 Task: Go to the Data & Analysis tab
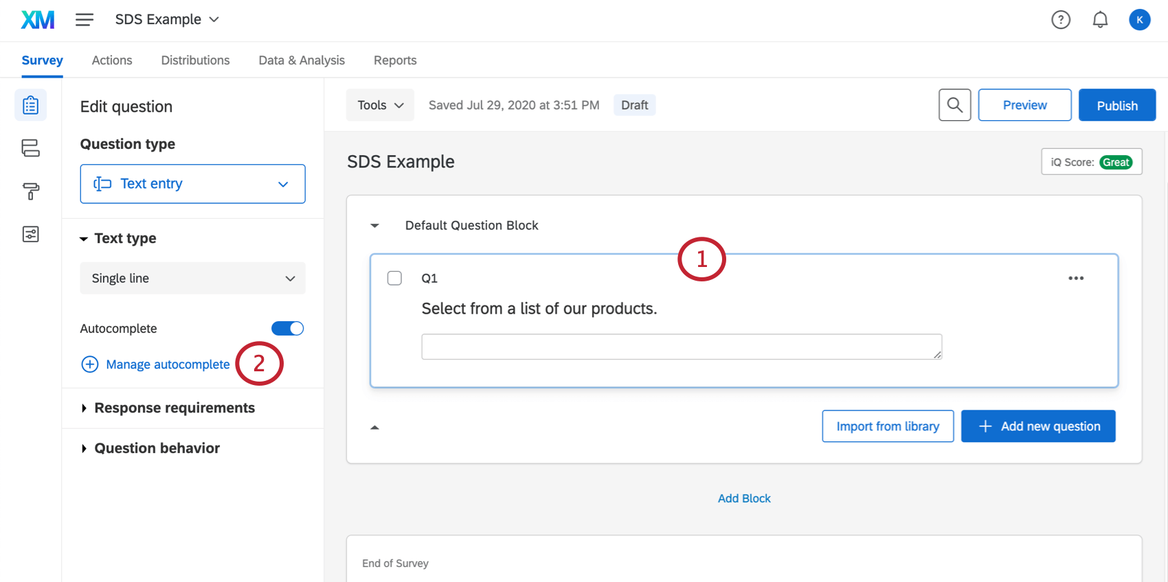[302, 60]
